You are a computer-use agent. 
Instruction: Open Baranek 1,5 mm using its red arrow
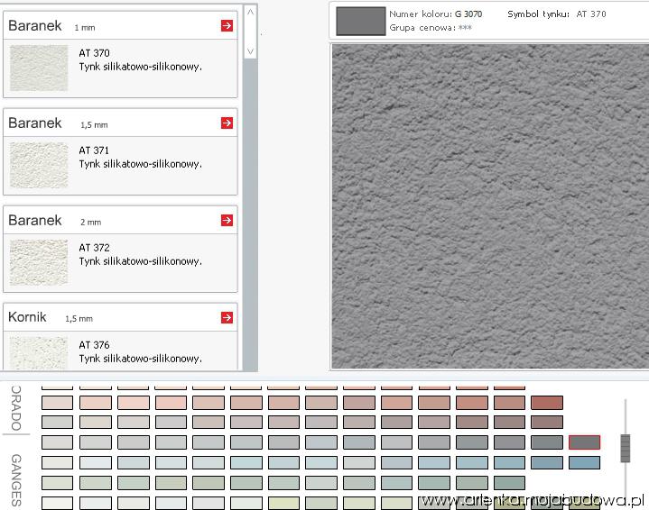click(x=227, y=123)
